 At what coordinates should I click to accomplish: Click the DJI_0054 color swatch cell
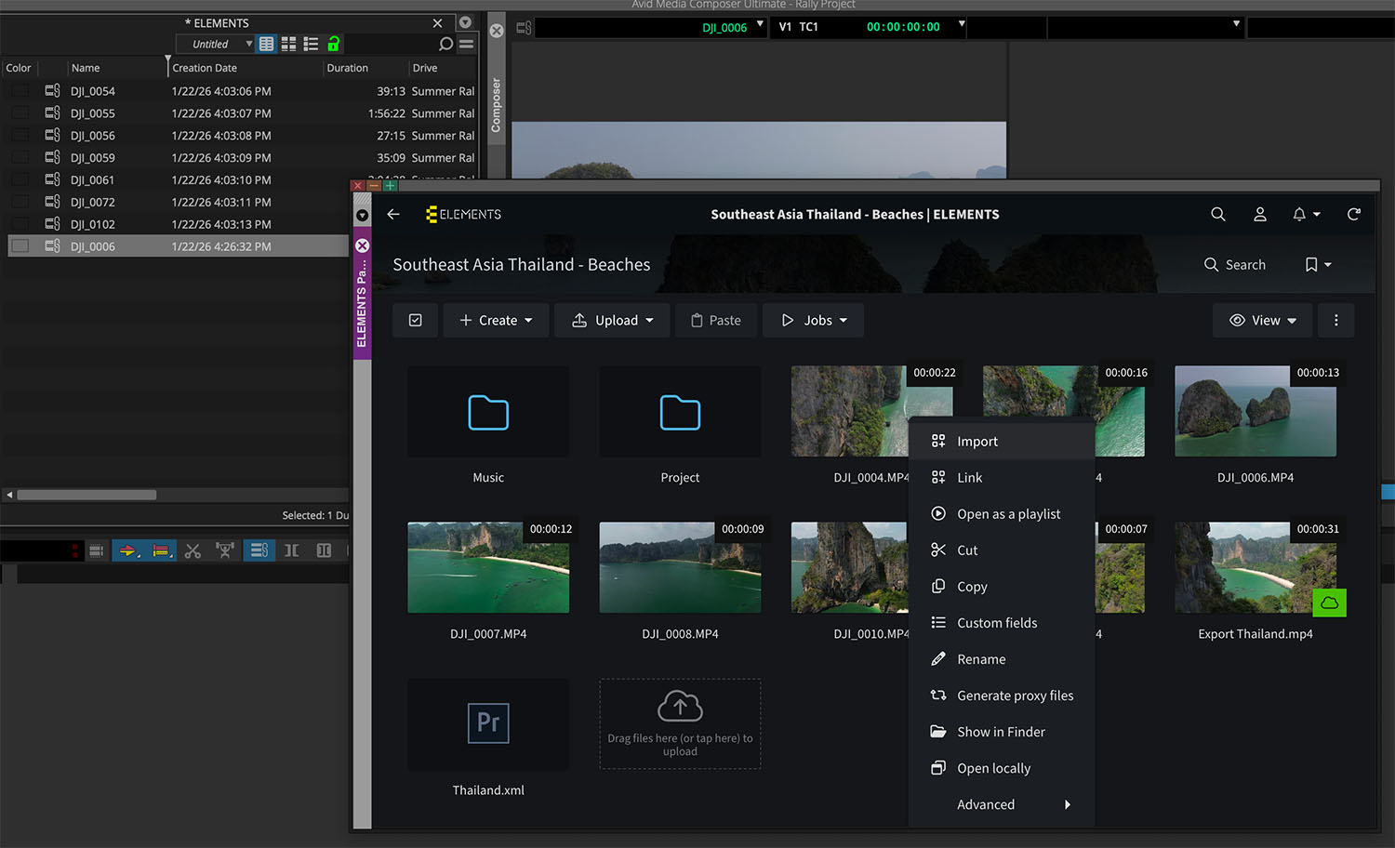coord(20,91)
